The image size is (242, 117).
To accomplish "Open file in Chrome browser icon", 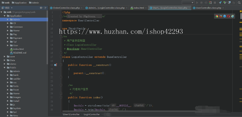I will (217, 16).
